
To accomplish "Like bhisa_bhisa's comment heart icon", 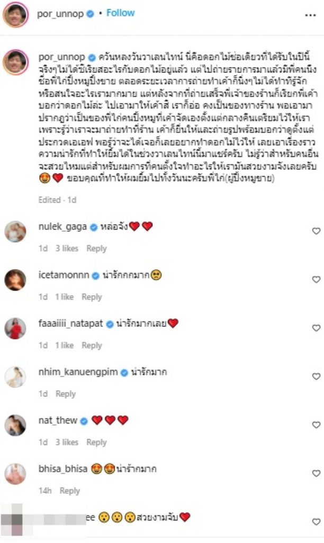I will [x=316, y=474].
